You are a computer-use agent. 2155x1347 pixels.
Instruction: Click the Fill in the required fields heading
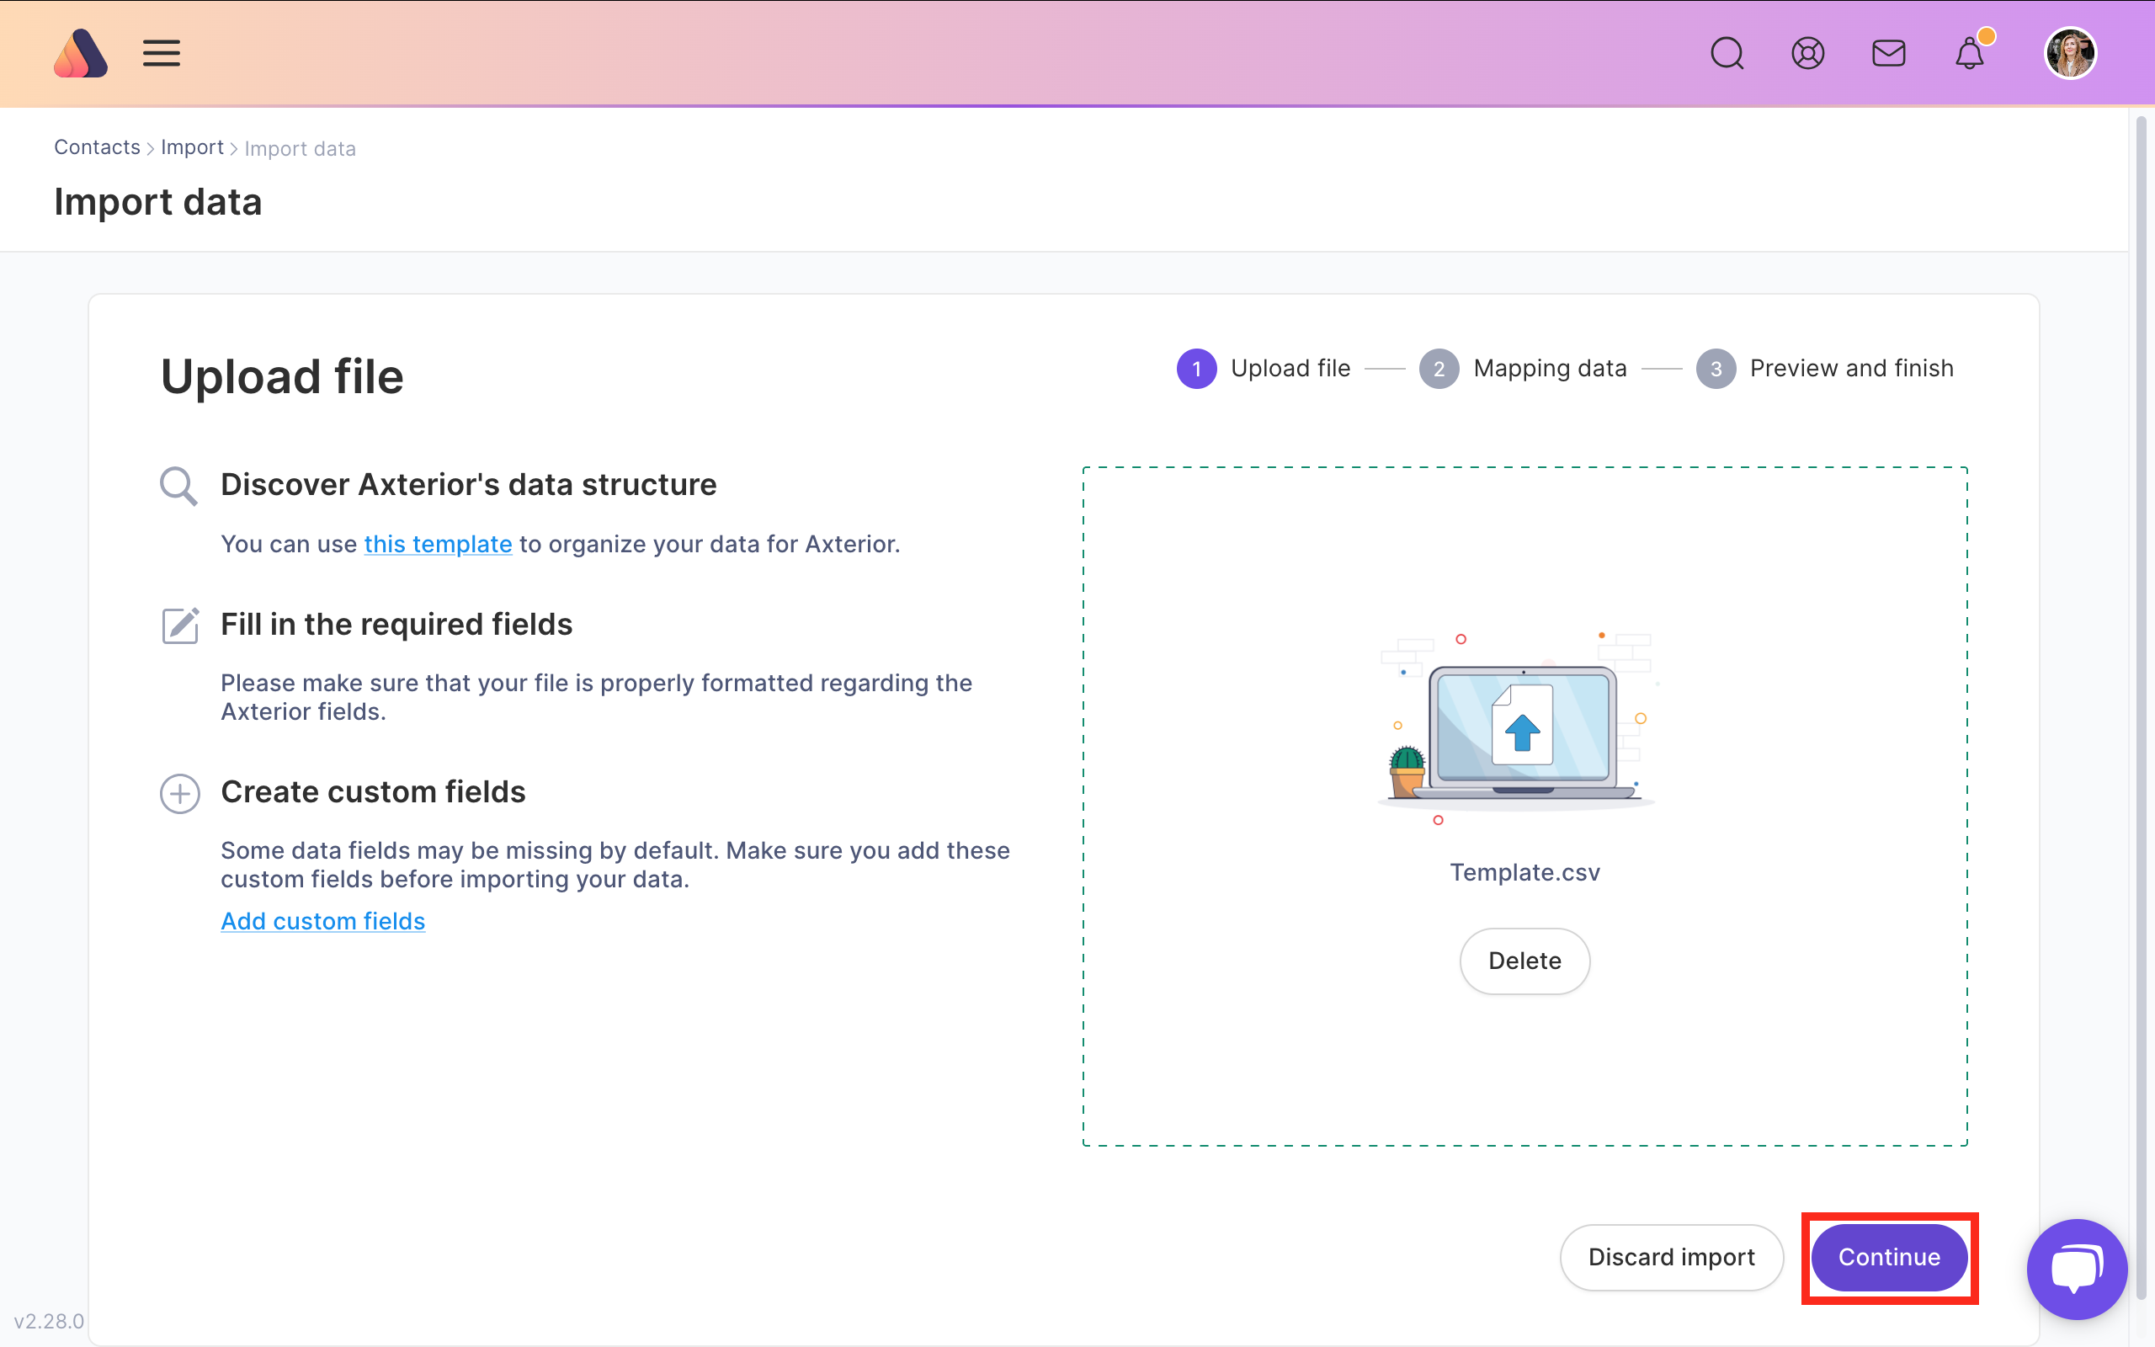(x=396, y=625)
